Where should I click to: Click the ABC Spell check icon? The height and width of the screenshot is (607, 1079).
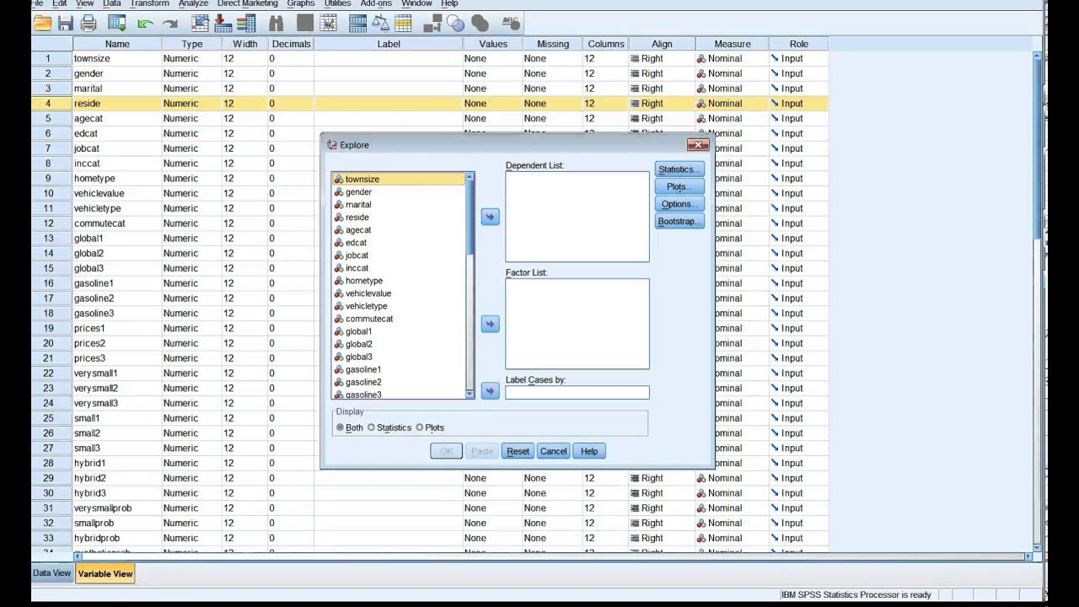(511, 23)
